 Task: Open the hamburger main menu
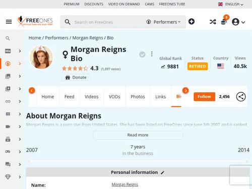[x=9, y=22]
